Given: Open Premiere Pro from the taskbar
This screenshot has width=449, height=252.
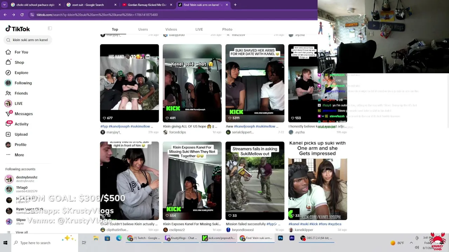Looking at the screenshot, I should pyautogui.click(x=292, y=238).
